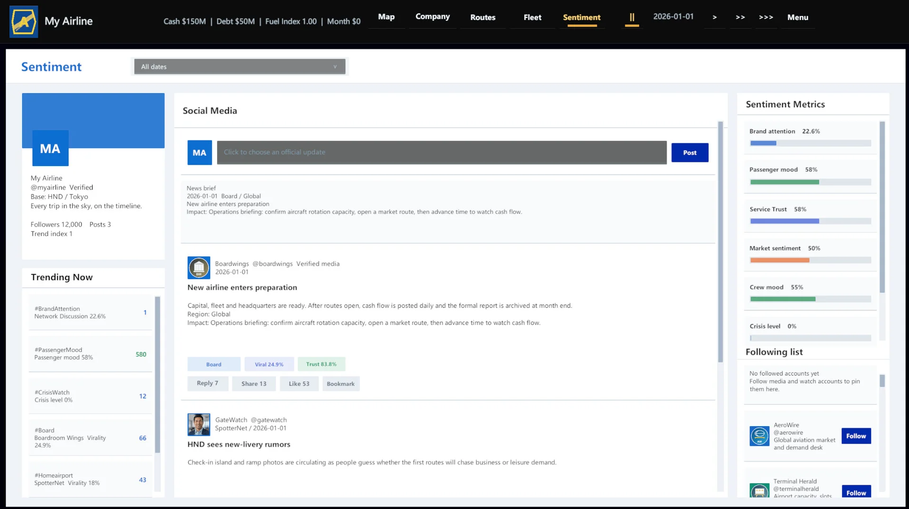Screen dimensions: 909x509
Task: Open the All dates dropdown
Action: (240, 67)
